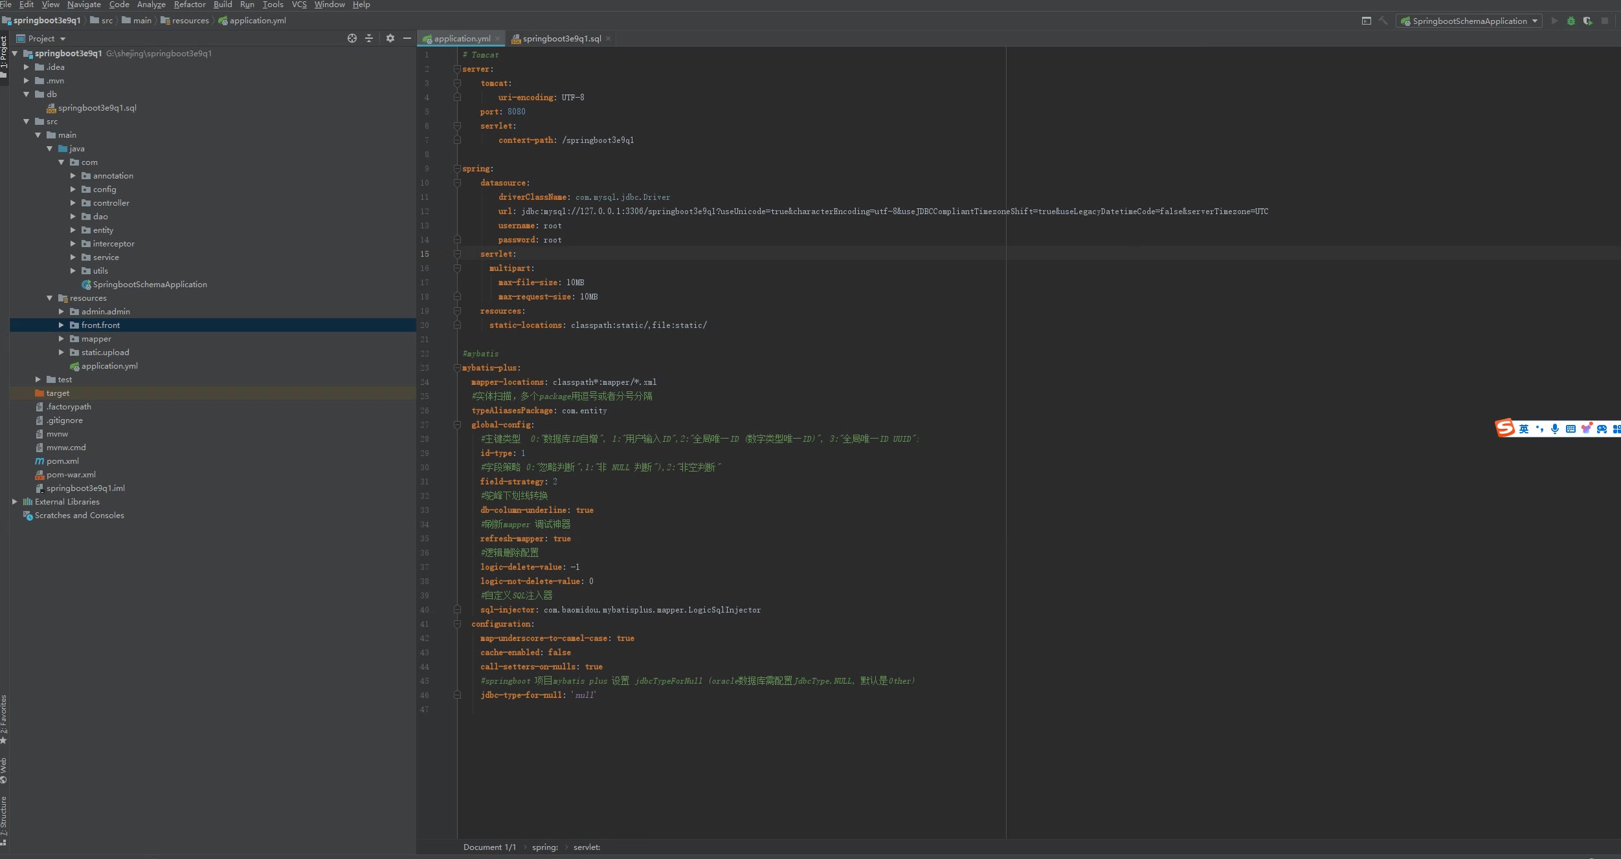Image resolution: width=1621 pixels, height=859 pixels.
Task: Toggle Sogou punctuation mode icon
Action: tap(1539, 429)
